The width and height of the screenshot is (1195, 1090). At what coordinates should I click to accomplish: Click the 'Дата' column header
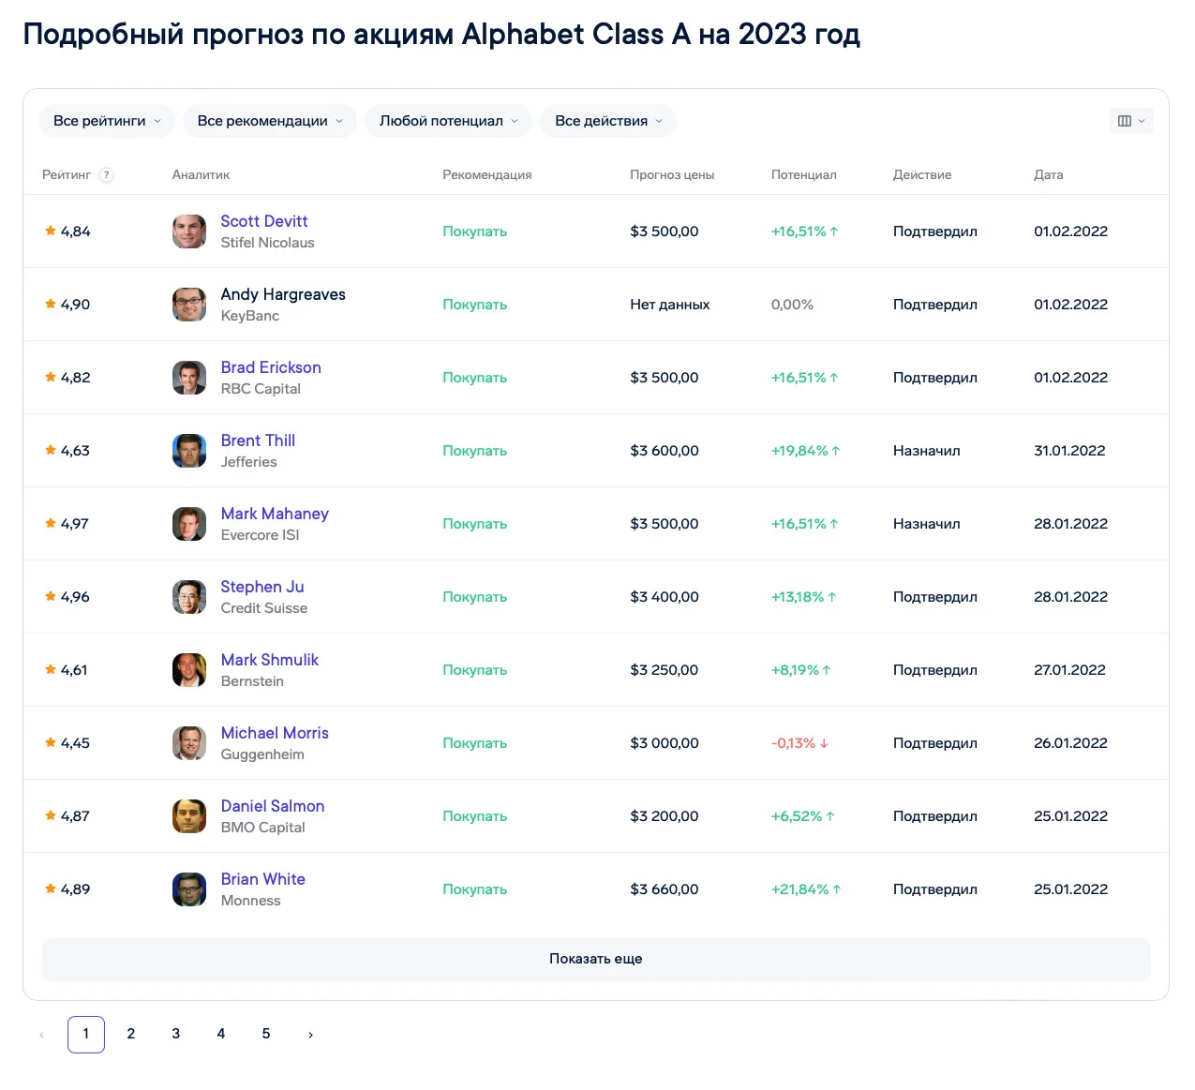(x=1049, y=175)
